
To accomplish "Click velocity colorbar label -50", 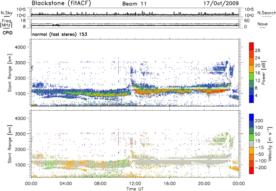I will pyautogui.click(x=259, y=154).
